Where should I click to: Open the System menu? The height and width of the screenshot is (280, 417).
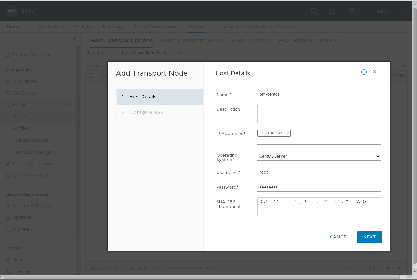[196, 27]
